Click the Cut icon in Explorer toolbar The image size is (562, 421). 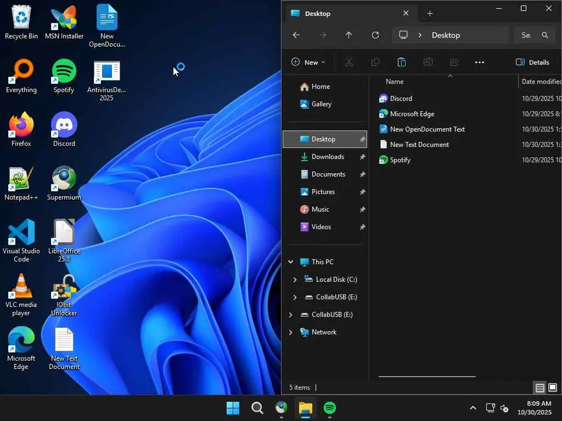point(349,62)
